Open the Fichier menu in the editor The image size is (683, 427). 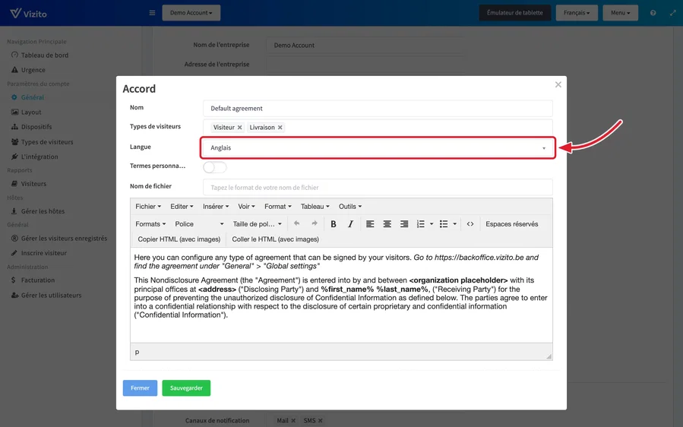click(148, 207)
